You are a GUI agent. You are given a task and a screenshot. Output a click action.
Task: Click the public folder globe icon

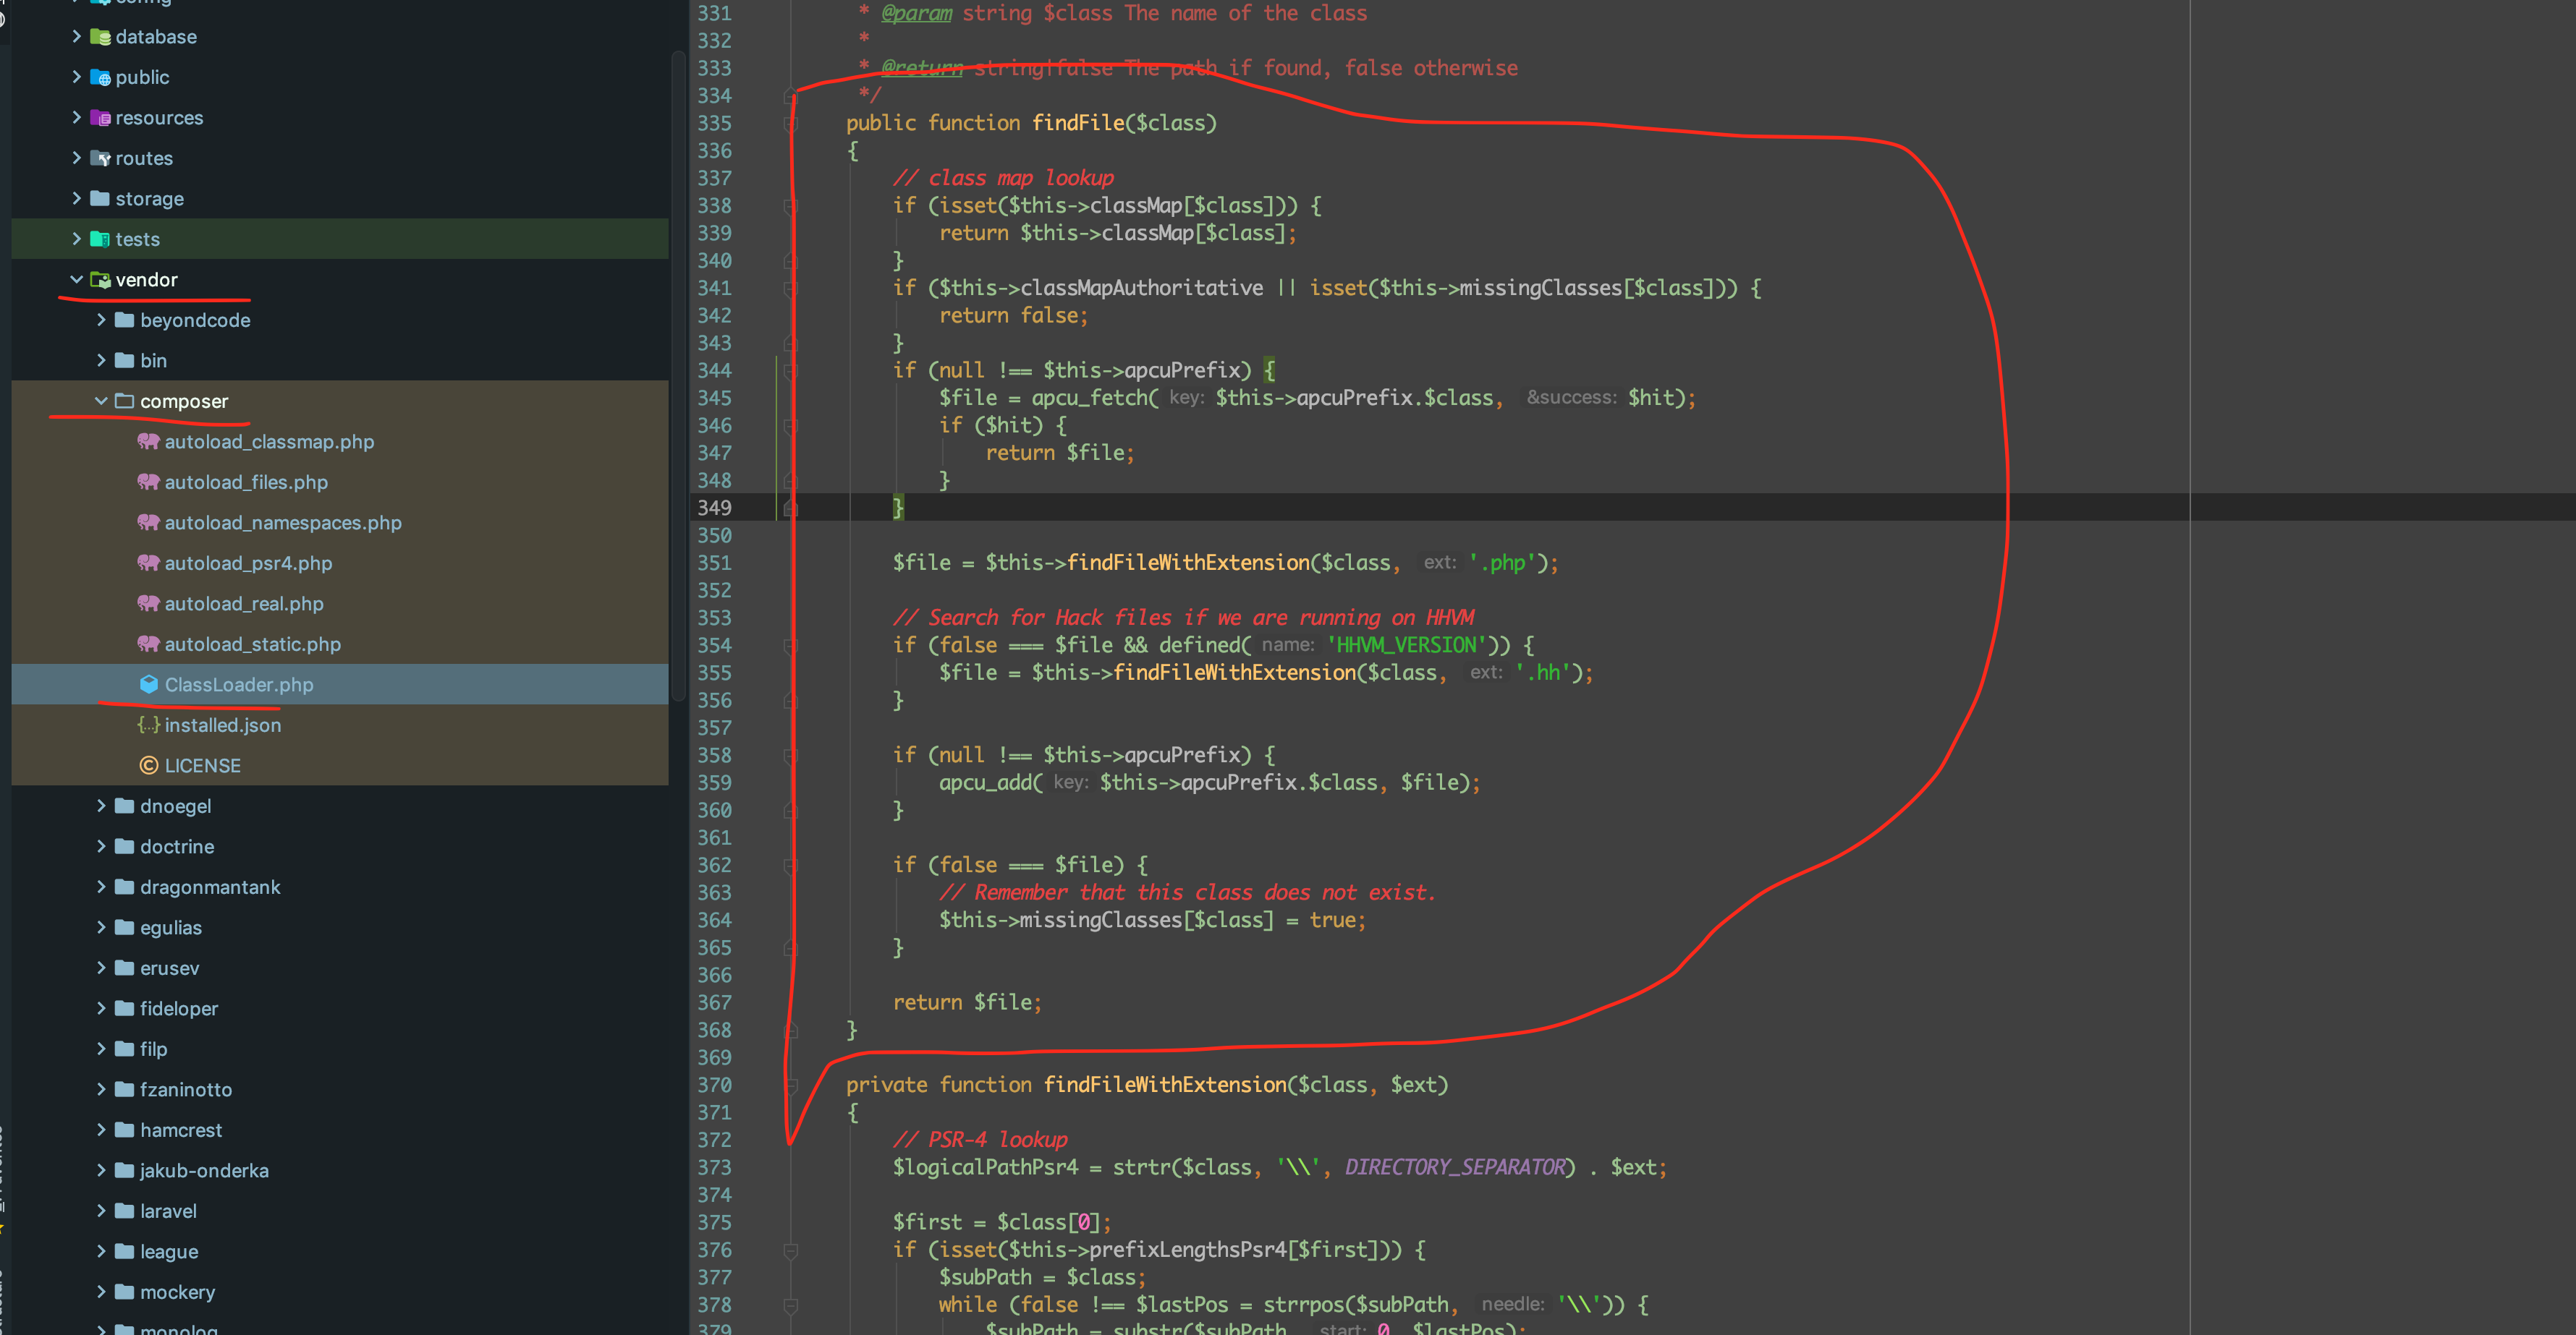pyautogui.click(x=100, y=78)
